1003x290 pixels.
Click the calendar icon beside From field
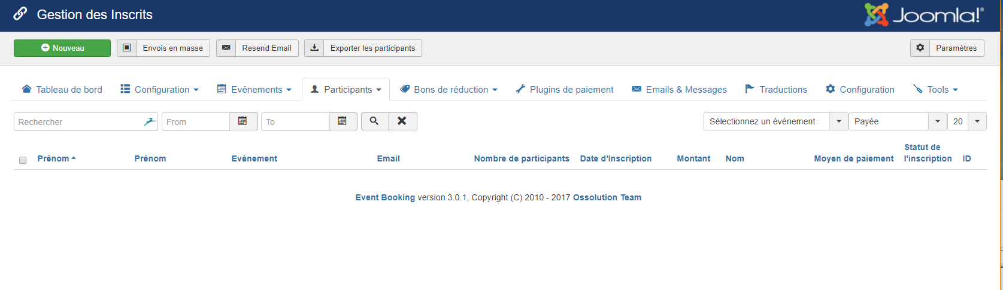pos(243,121)
